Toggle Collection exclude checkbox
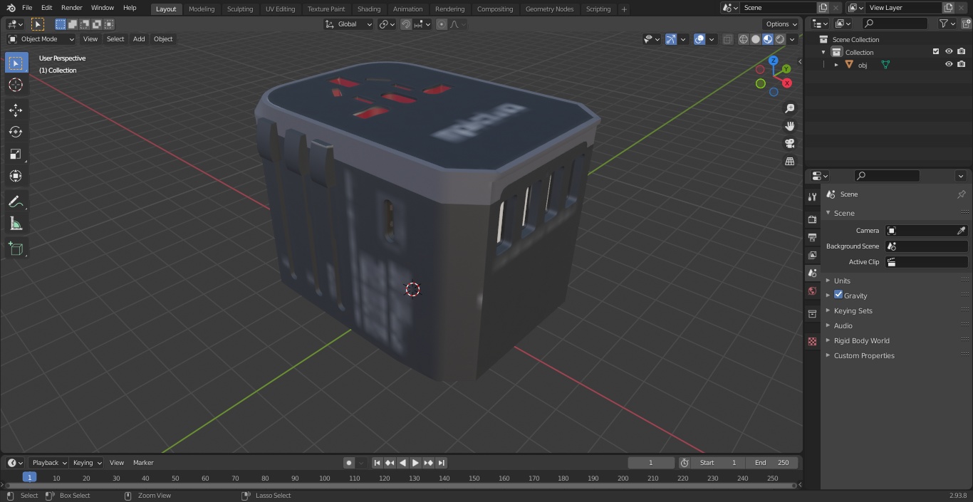This screenshot has height=502, width=973. point(936,51)
